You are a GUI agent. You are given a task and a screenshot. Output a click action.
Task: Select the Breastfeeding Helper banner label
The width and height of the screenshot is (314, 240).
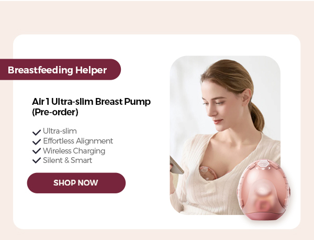coord(60,69)
